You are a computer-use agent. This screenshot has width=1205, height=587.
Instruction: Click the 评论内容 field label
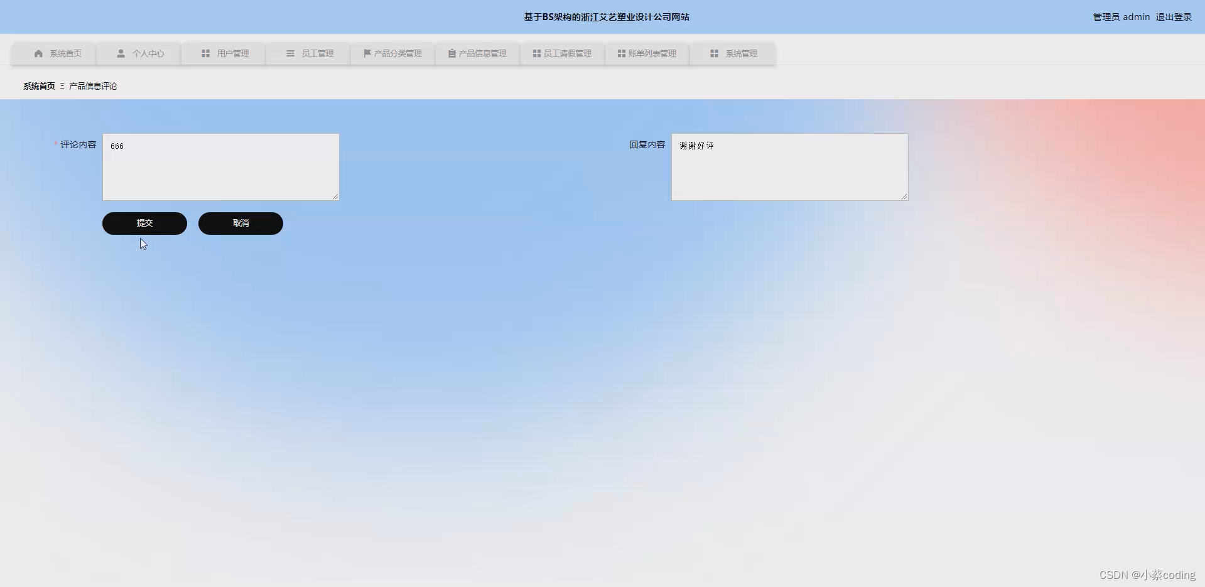[x=78, y=144]
